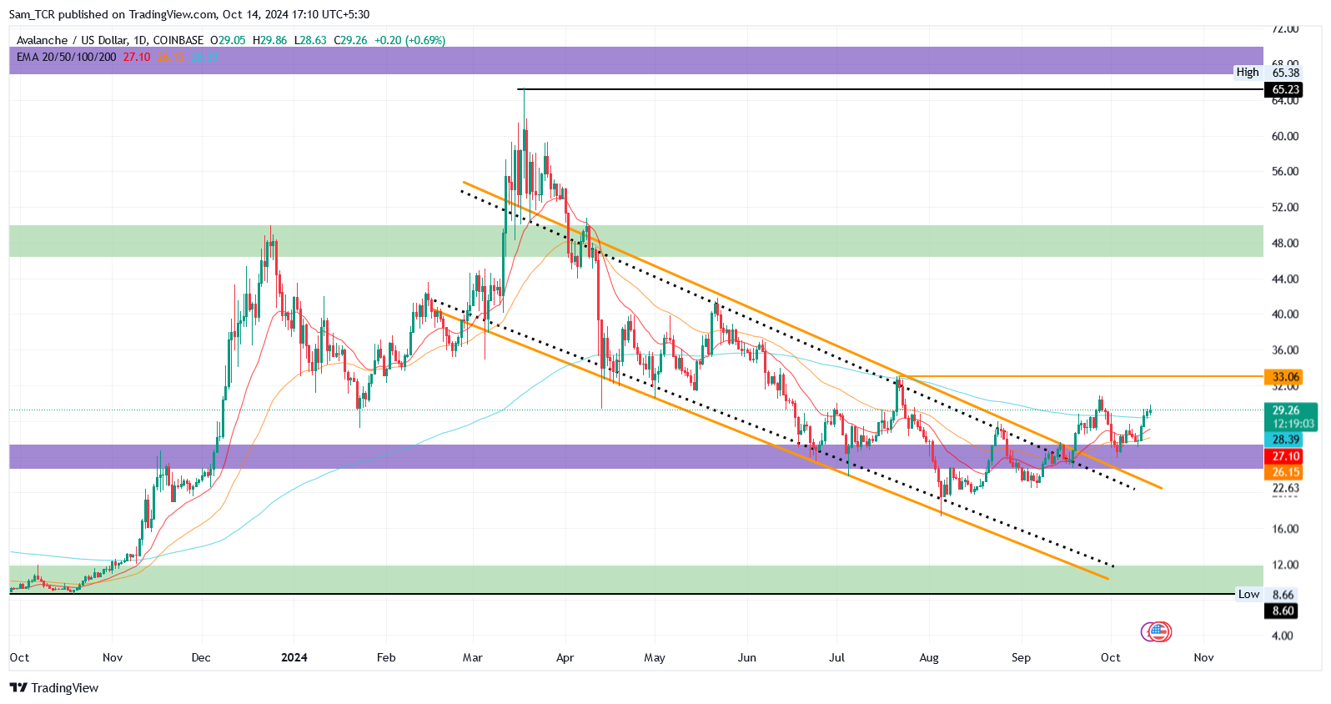The height and width of the screenshot is (704, 1331).
Task: Select the 33.06 orange price label
Action: coord(1286,377)
